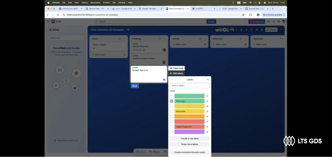This screenshot has width=332, height=157.
Task: Collapse the Planning list
Action: coord(160,39)
